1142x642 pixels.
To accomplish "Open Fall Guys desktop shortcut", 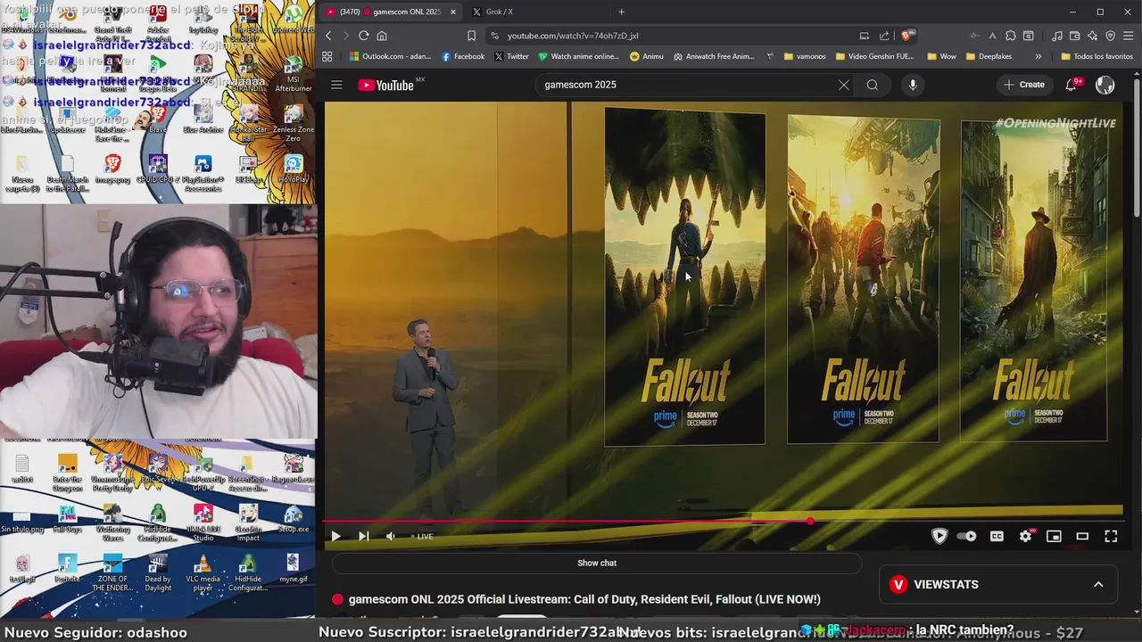I will pos(67,519).
